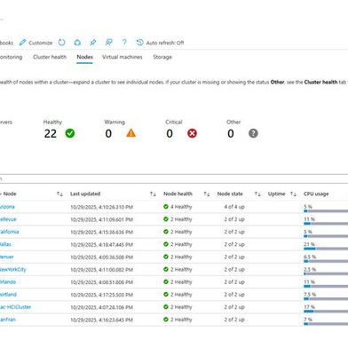Open the HCICluster link
Image resolution: width=348 pixels, height=348 pixels.
click(15, 307)
